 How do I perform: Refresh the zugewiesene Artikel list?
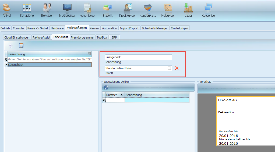(106, 87)
